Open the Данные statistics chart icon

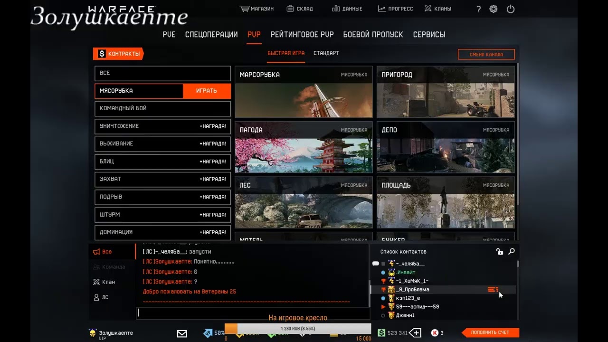point(336,9)
